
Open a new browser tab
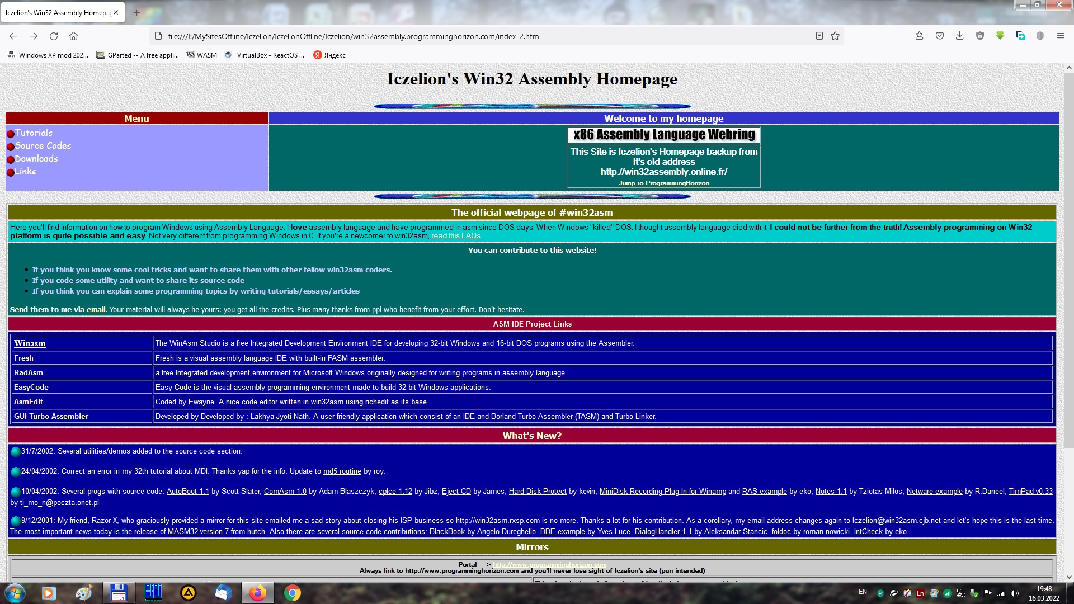[x=136, y=12]
